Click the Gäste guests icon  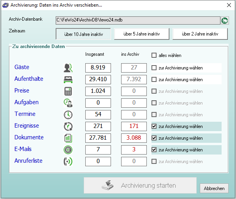(x=68, y=68)
